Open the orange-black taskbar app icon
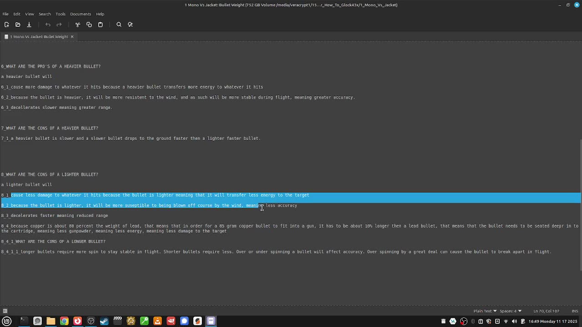582x327 pixels. pyautogui.click(x=197, y=321)
